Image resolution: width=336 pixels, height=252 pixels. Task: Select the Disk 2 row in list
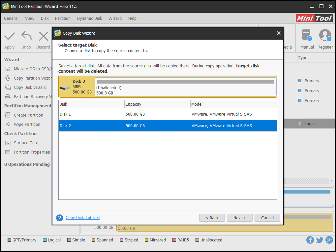(168, 126)
